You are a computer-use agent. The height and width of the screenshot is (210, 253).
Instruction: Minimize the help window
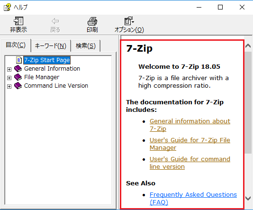coord(199,7)
